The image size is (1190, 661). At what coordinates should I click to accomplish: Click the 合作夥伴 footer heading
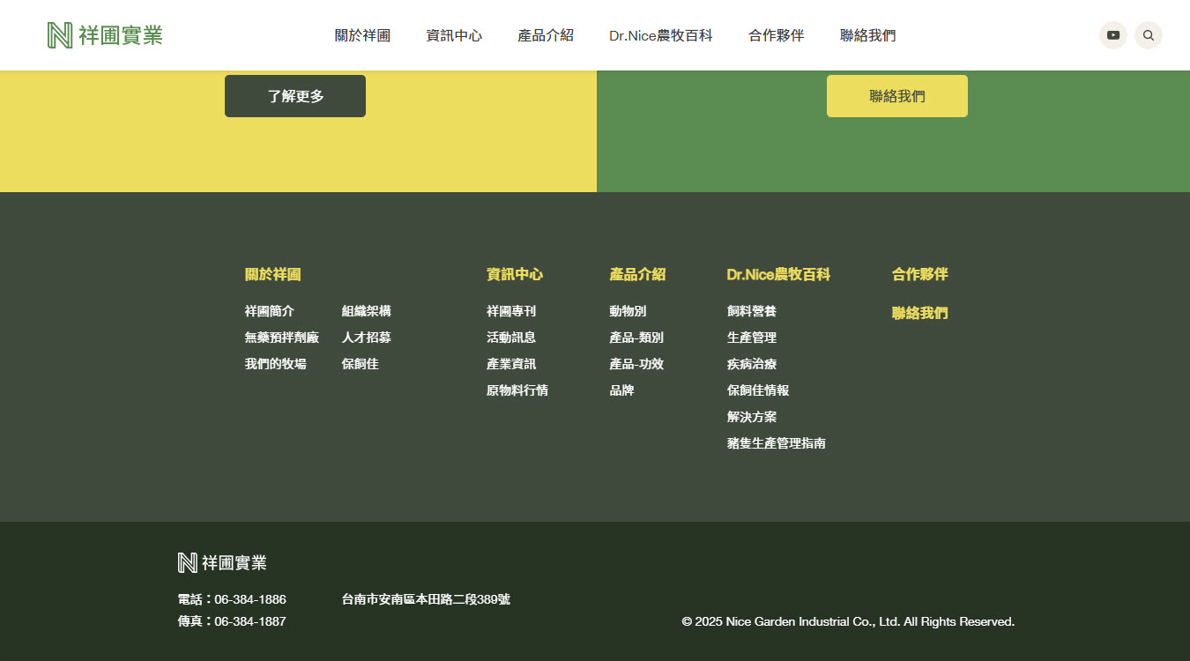pos(920,274)
